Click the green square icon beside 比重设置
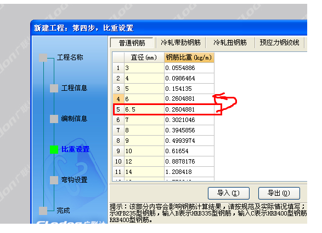Screen dimensions: 322x233 [54, 149]
